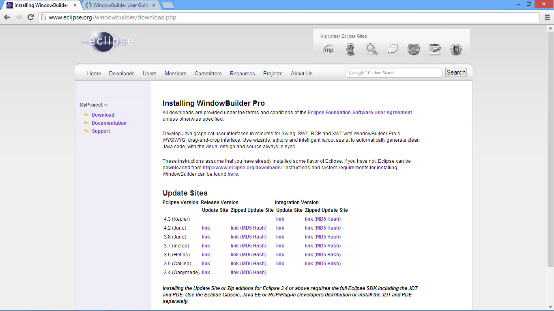
Task: Close the WindowBuilder User Guide tab
Action: (x=154, y=5)
